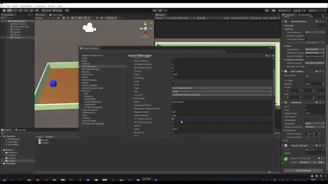Select Player1 in Hierarchy
This screenshot has width=328, height=184.
point(17,35)
